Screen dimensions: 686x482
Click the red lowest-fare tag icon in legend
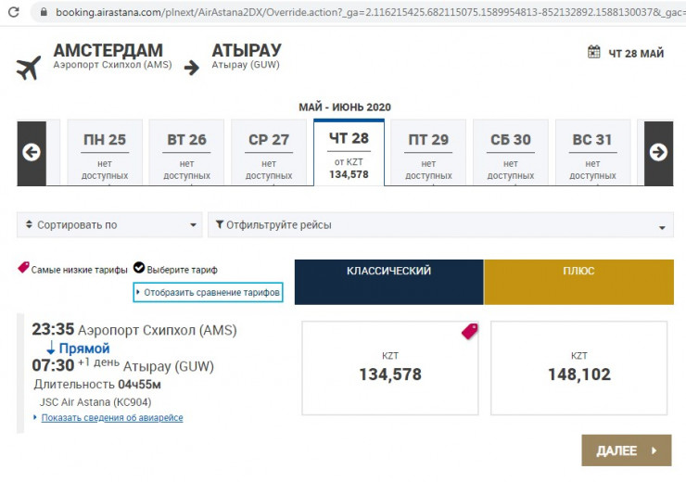(x=23, y=269)
